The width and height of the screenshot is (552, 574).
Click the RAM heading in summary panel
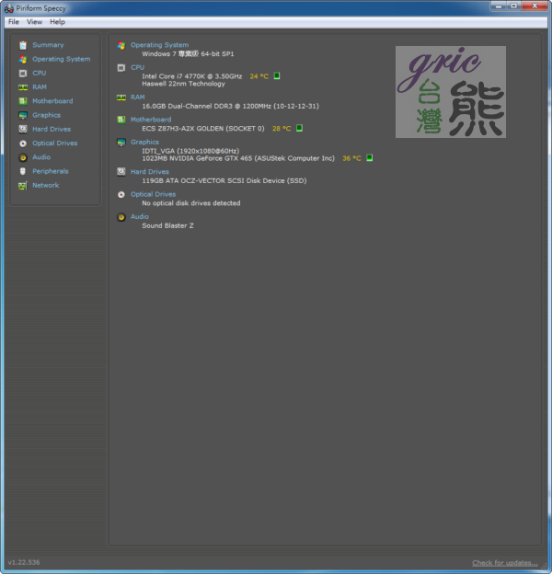(138, 97)
